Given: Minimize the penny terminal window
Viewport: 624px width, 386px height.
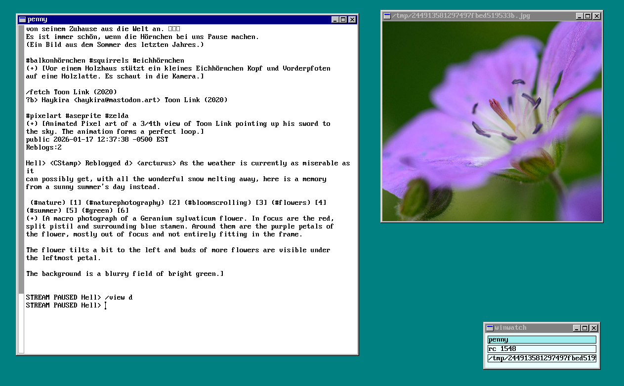Looking at the screenshot, I should tap(335, 20).
